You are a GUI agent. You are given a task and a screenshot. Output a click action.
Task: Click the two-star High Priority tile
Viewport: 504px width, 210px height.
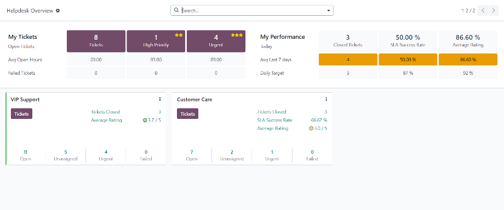coord(156,41)
